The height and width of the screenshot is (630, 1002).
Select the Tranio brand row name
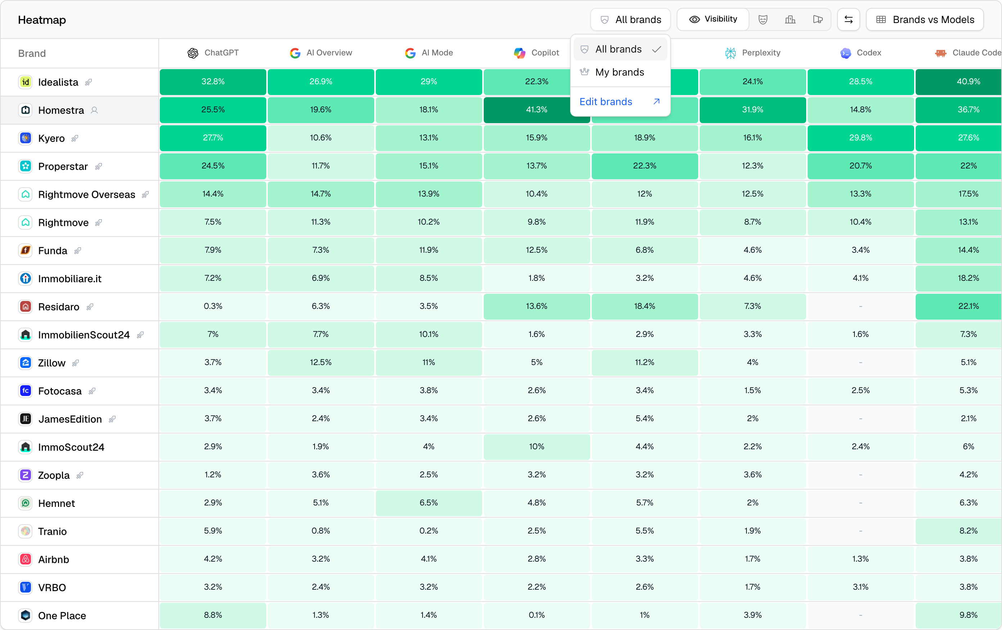click(53, 531)
